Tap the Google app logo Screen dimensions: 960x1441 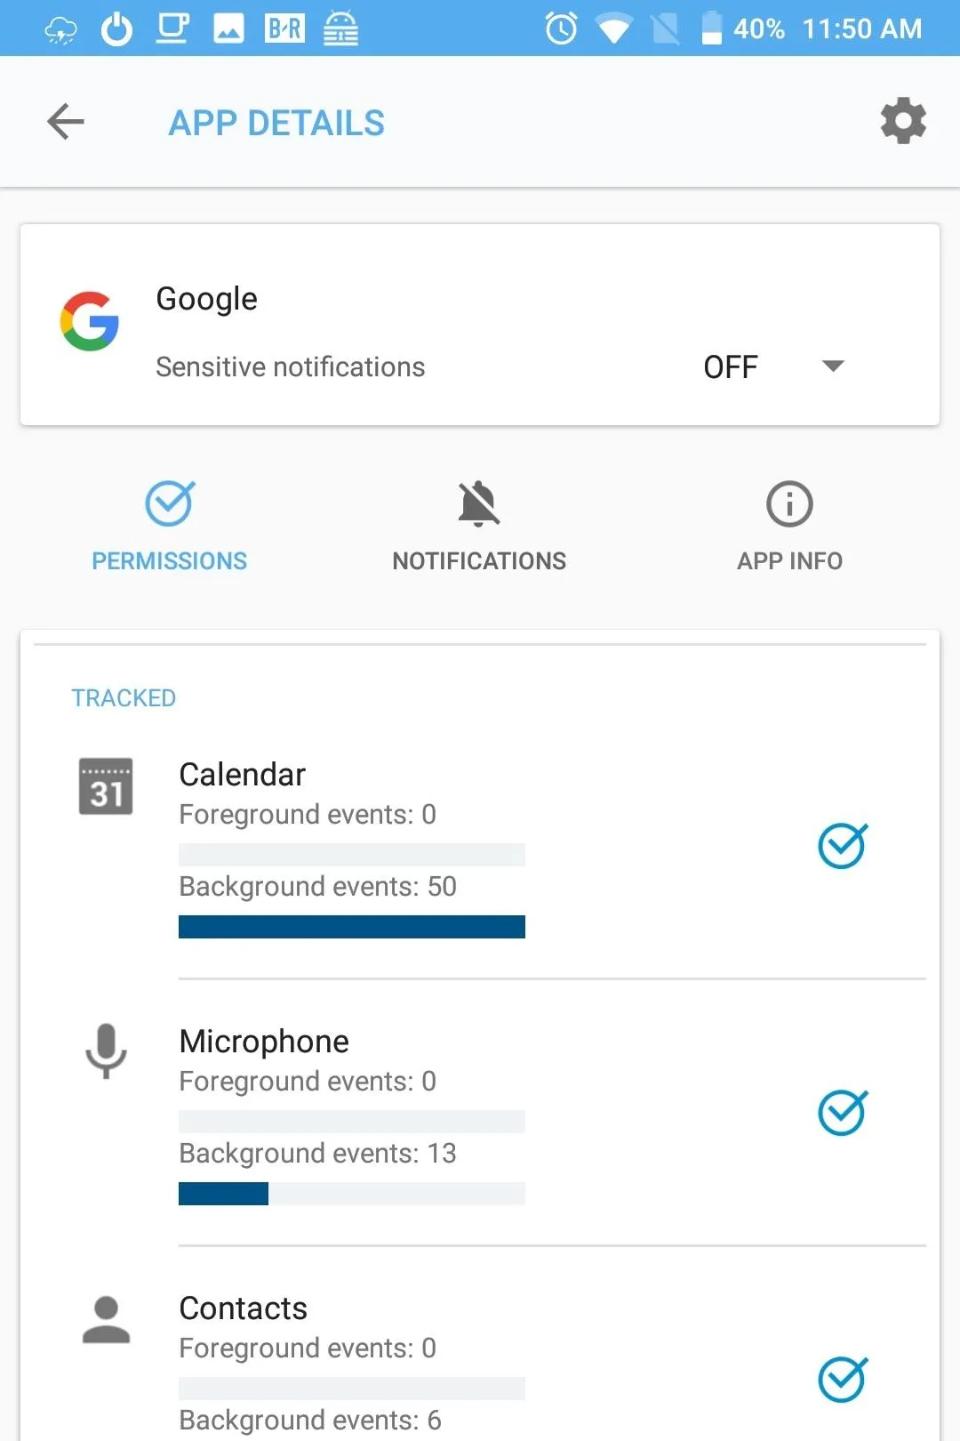[90, 321]
